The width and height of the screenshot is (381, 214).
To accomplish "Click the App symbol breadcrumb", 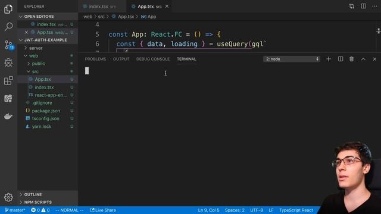I will tap(149, 17).
